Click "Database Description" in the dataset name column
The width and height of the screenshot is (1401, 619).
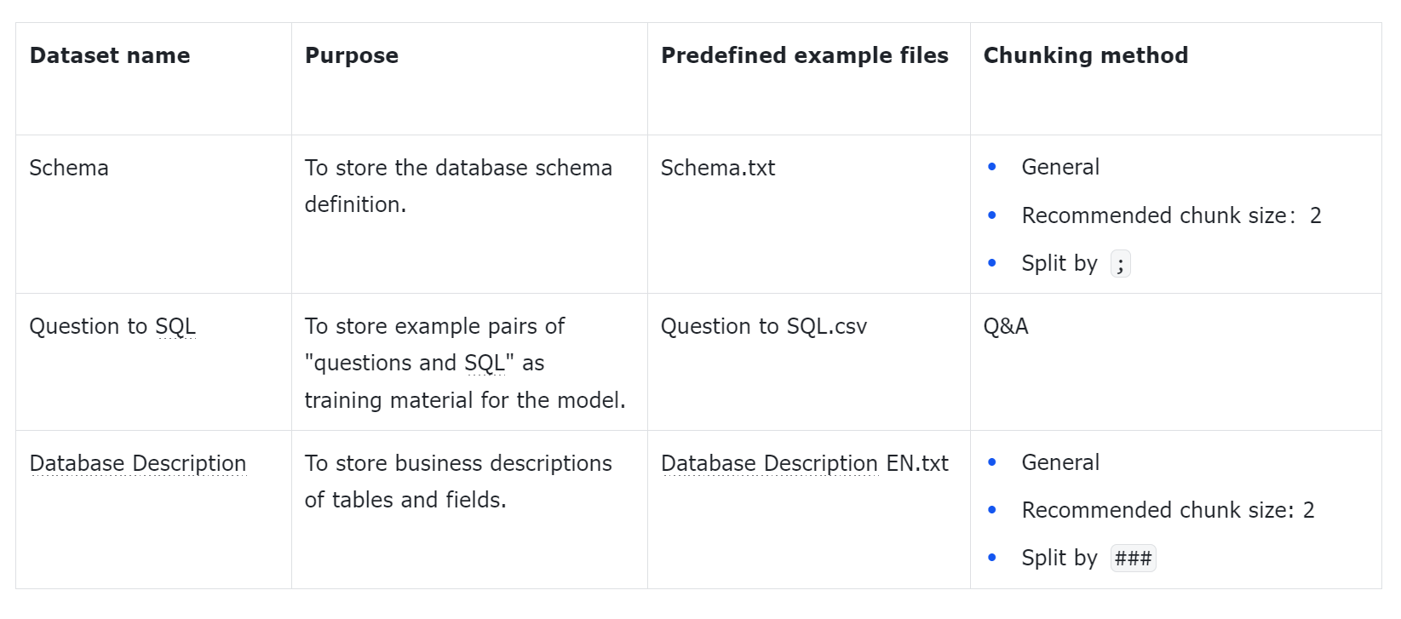(137, 463)
